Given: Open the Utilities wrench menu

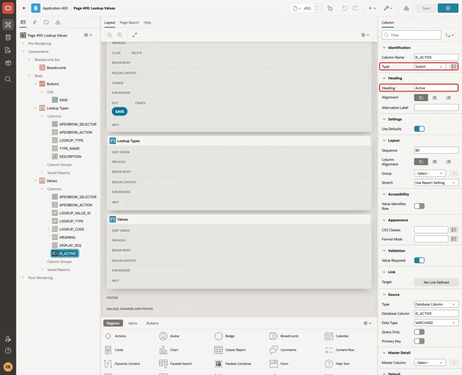Looking at the screenshot, I should (388, 8).
